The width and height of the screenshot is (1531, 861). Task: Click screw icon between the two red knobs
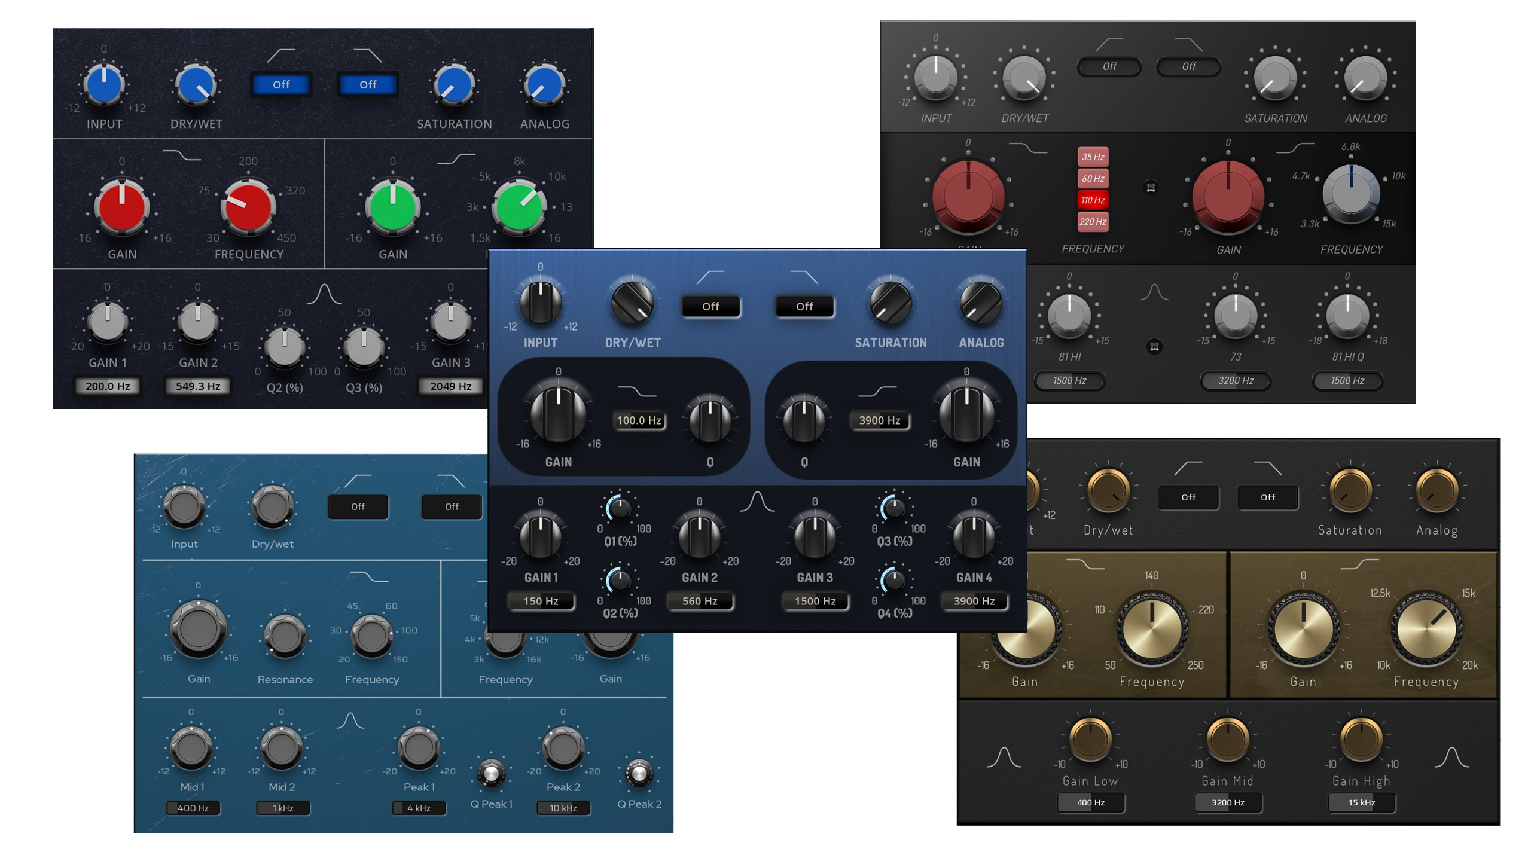(x=1151, y=188)
